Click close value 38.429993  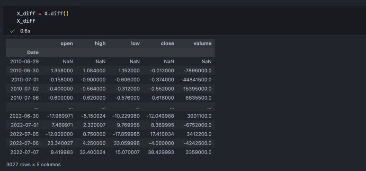(161, 152)
